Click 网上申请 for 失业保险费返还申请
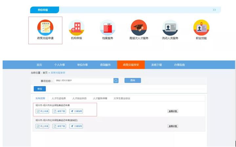 pos(42,111)
